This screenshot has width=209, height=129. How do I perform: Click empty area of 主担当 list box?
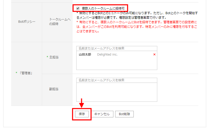117,64
